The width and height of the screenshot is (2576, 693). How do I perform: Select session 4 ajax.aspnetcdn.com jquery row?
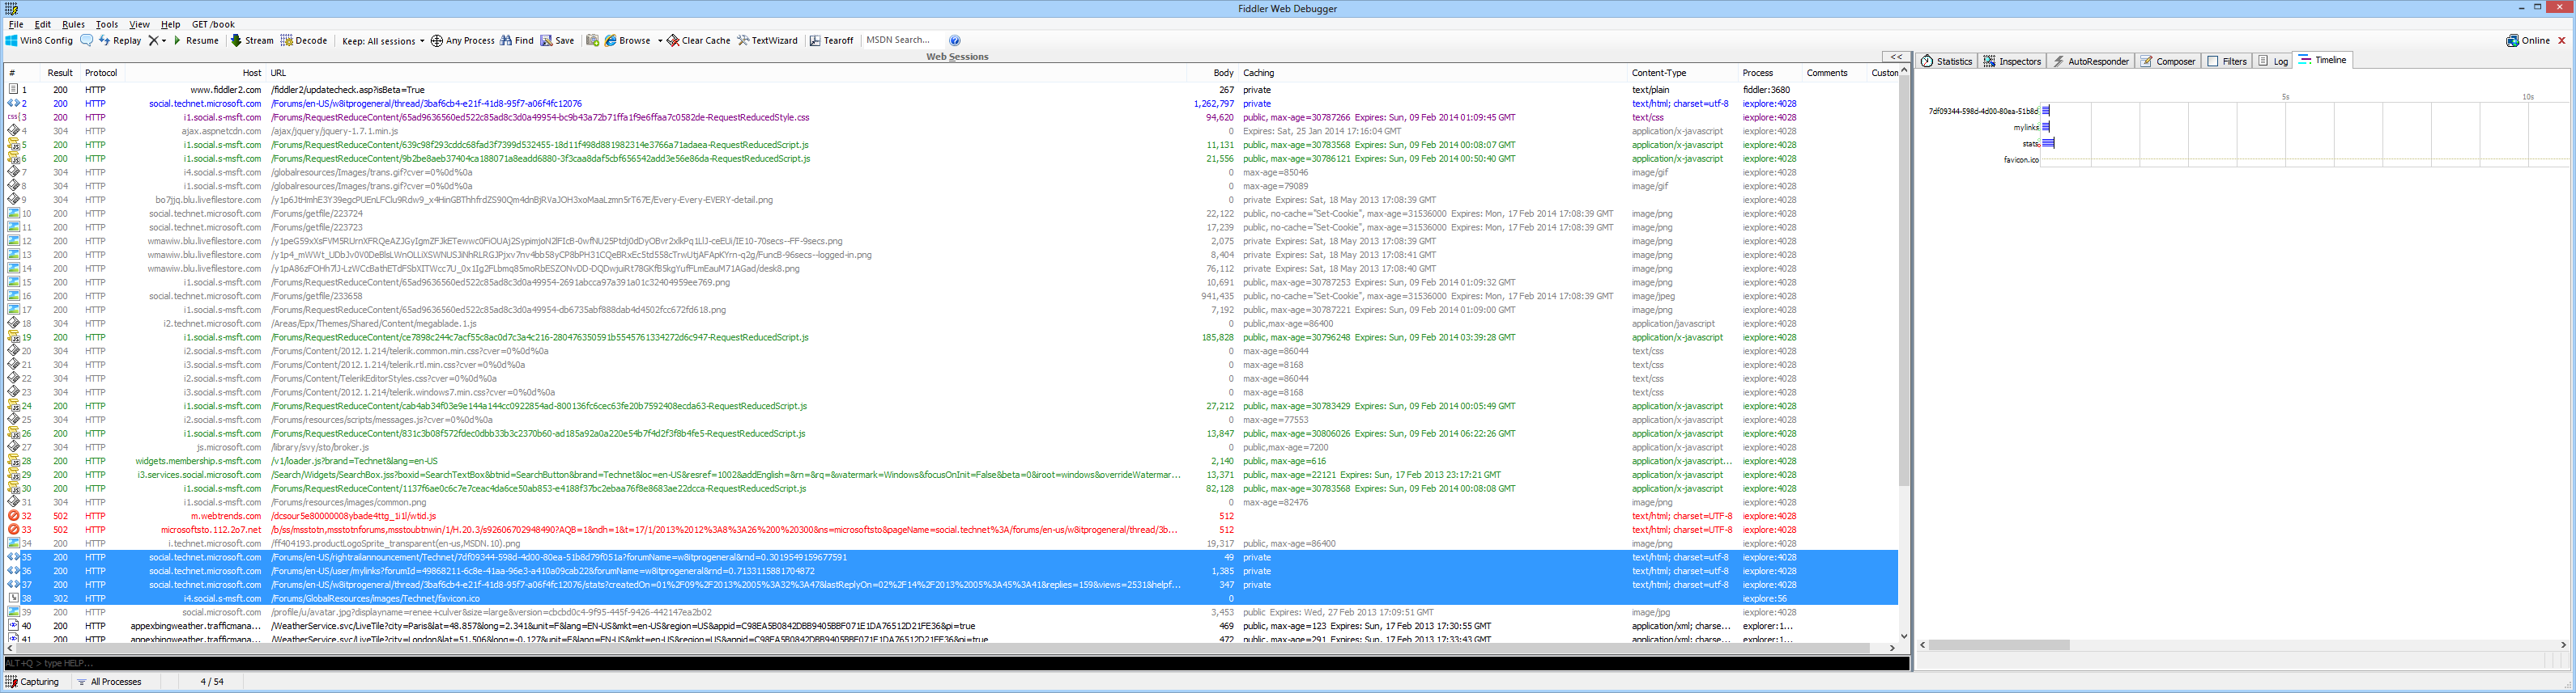tap(950, 131)
